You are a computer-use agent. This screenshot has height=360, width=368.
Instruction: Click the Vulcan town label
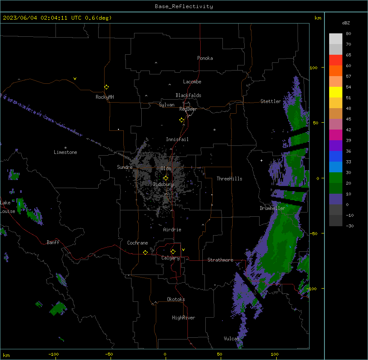[x=231, y=339]
